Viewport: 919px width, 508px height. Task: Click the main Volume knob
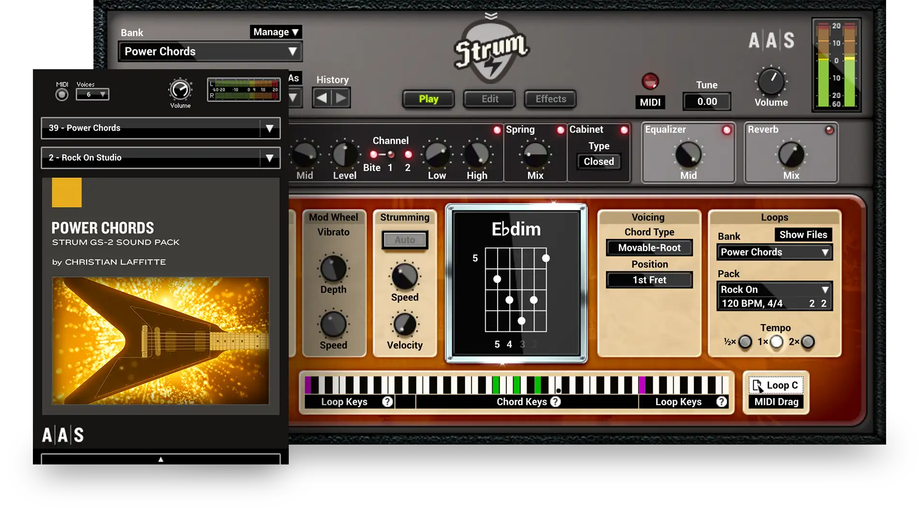pos(771,81)
